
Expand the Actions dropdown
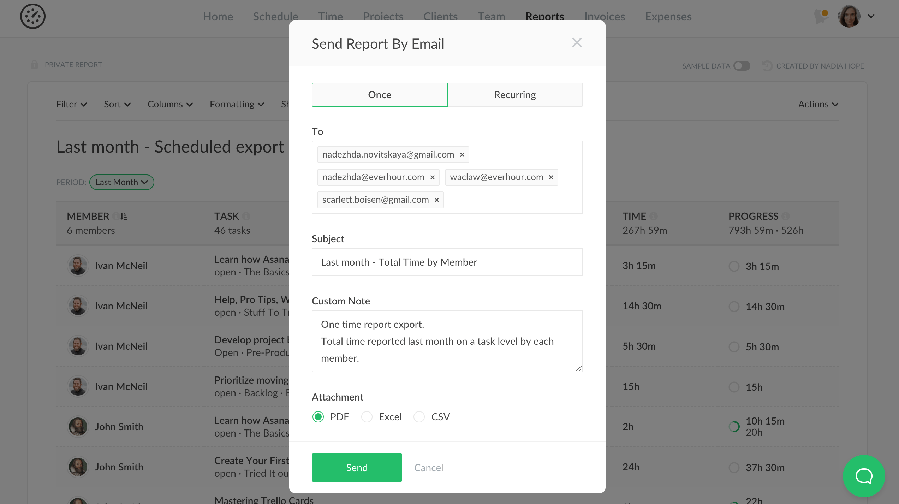point(818,104)
